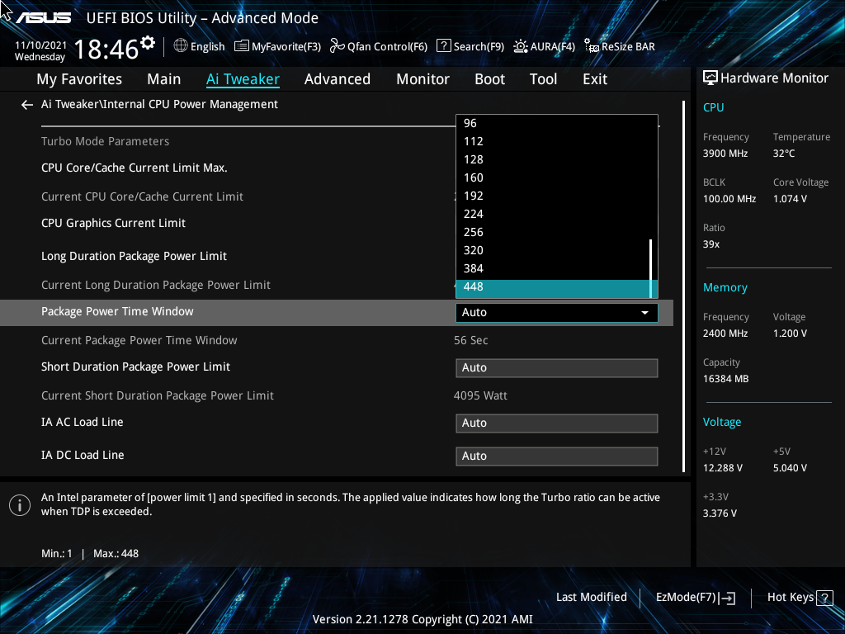Screen dimensions: 845x634
Task: Click the 56 Sec current value
Action: tap(470, 341)
